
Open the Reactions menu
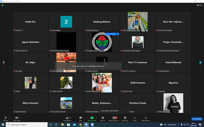[x=125, y=118]
